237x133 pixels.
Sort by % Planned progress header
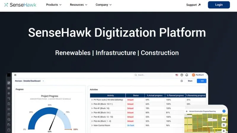(x=175, y=95)
